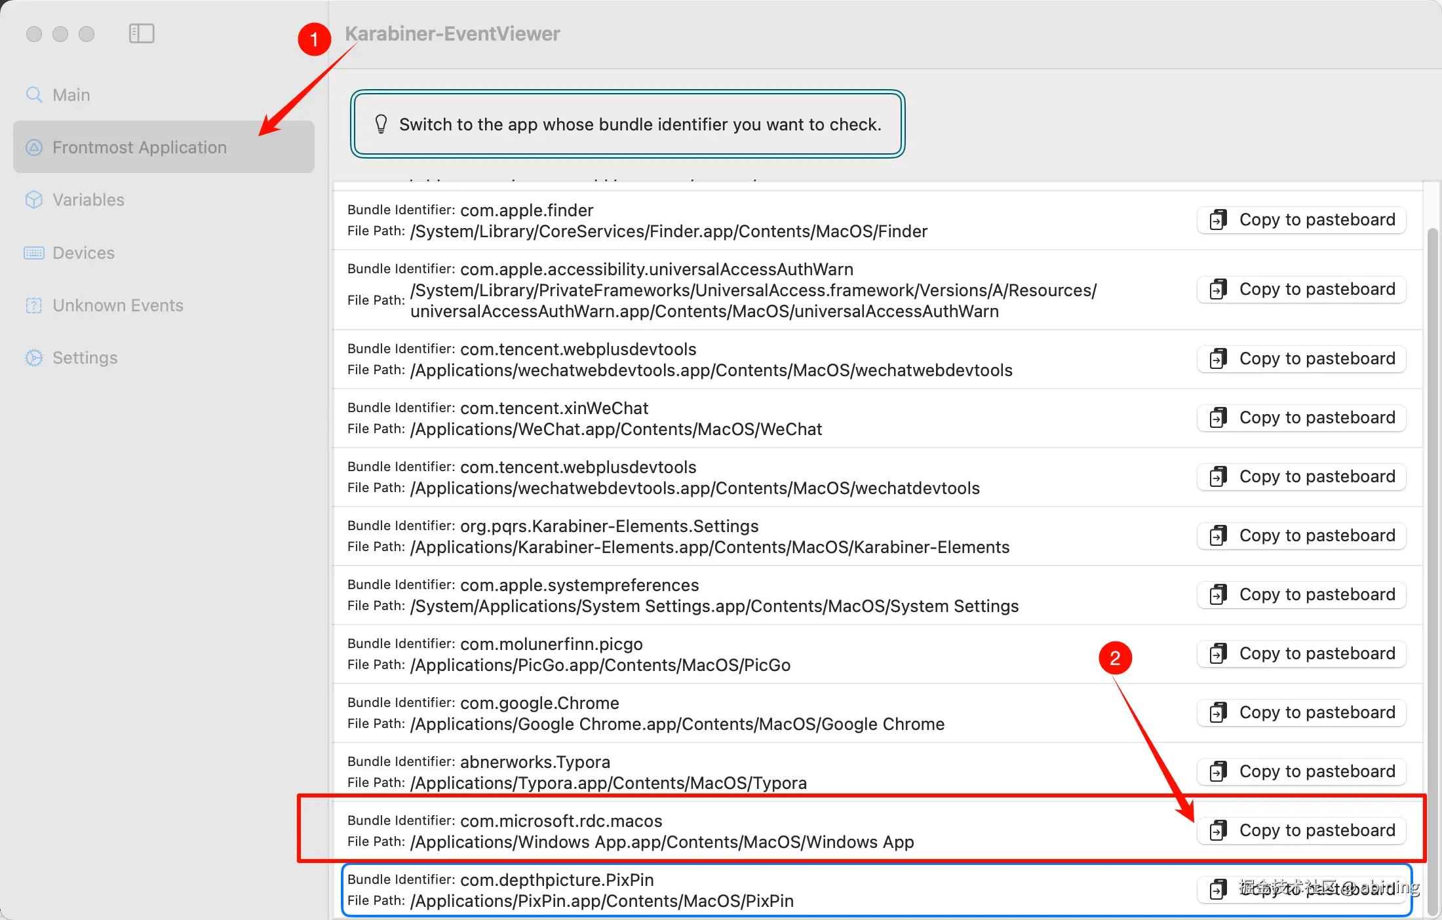Image resolution: width=1442 pixels, height=920 pixels.
Task: Click the Unknown Events question icon
Action: click(x=33, y=305)
